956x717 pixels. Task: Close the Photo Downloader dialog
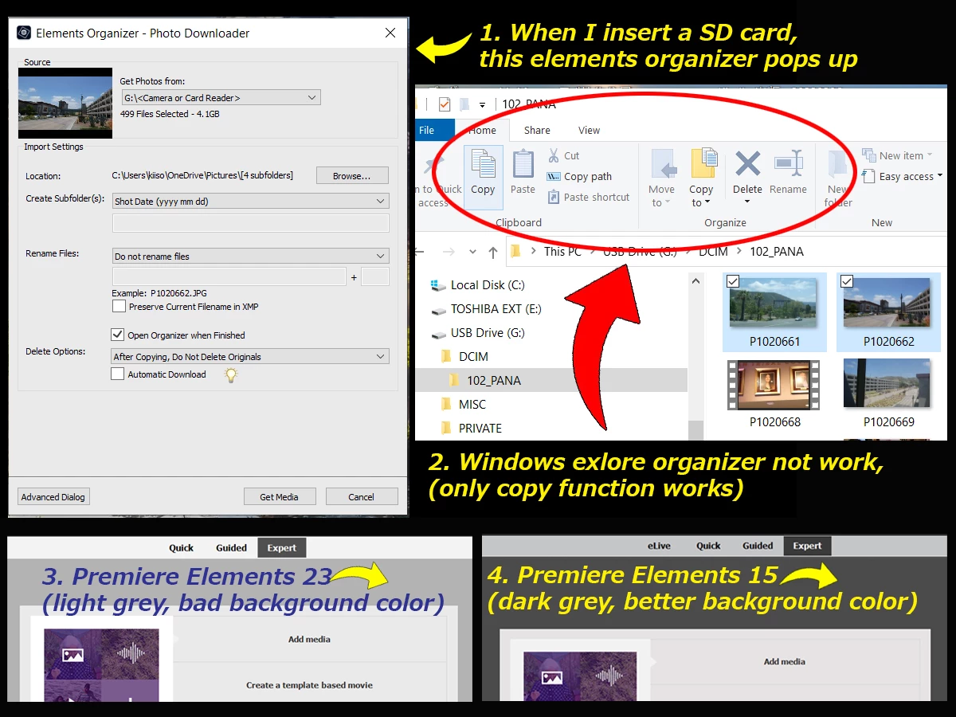point(390,33)
